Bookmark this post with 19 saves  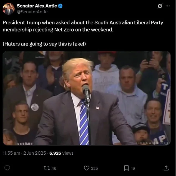(x=126, y=168)
